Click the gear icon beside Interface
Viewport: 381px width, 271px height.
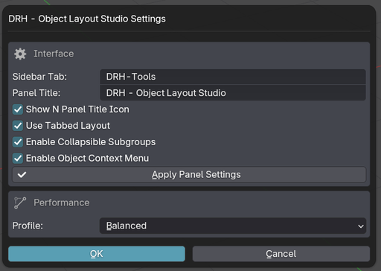[20, 54]
